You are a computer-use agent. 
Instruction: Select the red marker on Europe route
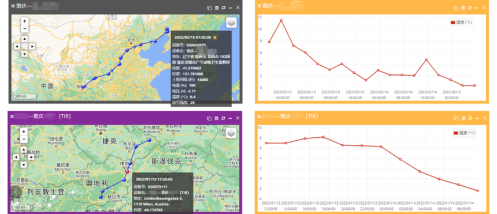pyautogui.click(x=127, y=171)
